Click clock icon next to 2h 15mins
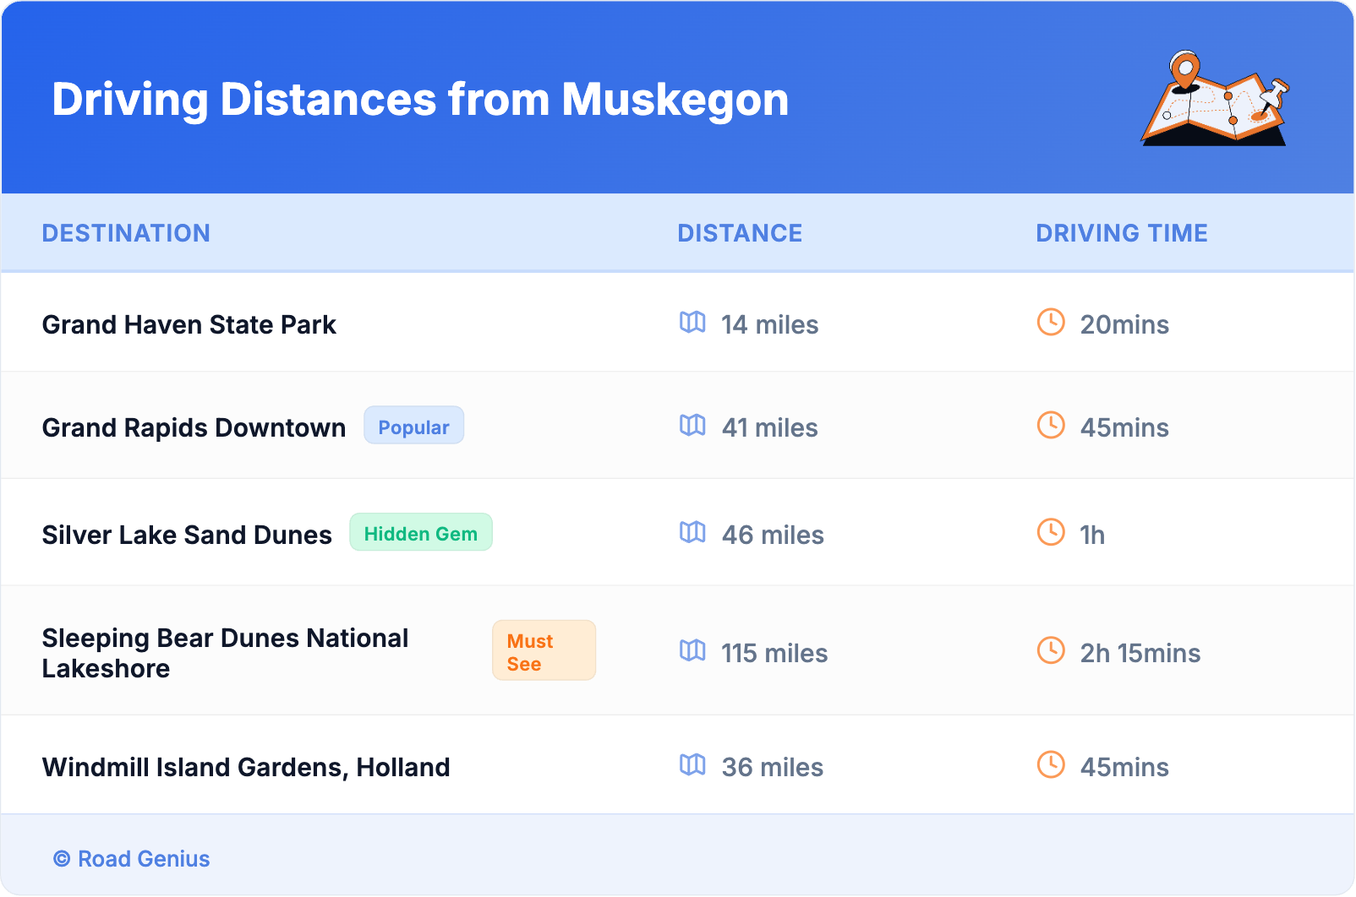The image size is (1356, 897). coord(1051,651)
